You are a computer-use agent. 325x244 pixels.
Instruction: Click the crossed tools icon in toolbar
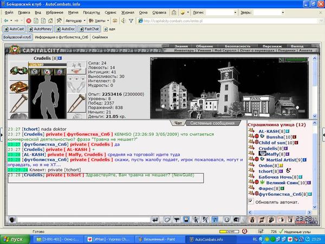[x=59, y=21]
